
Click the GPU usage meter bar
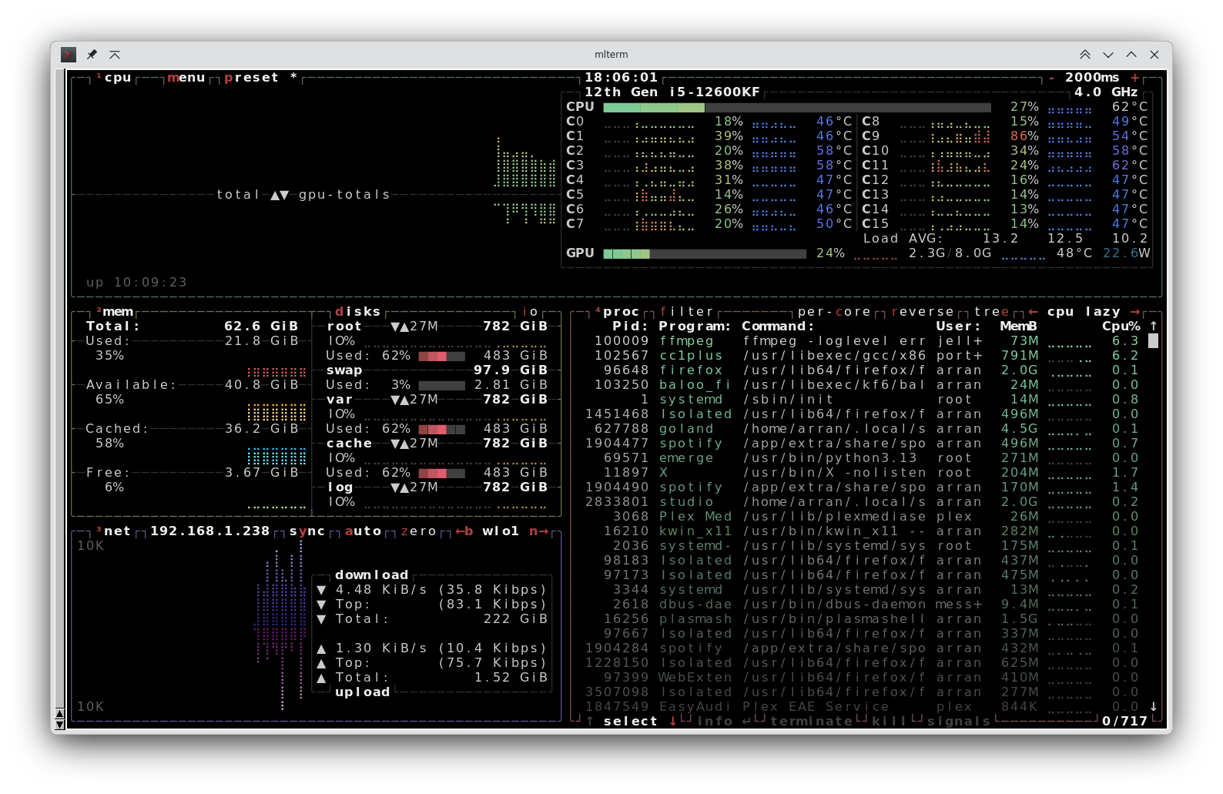(x=705, y=253)
